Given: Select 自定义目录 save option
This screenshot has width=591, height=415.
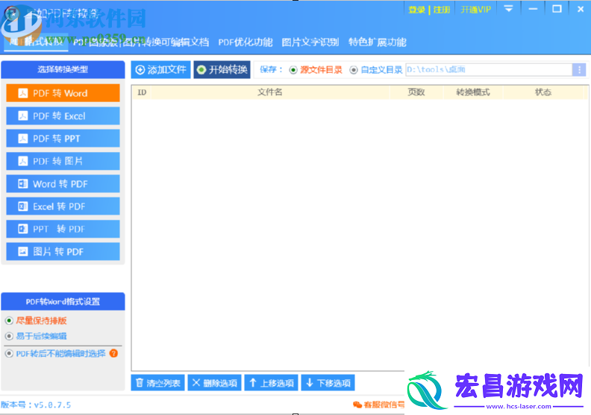Looking at the screenshot, I should click(x=376, y=70).
